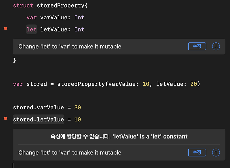Click the error icon attached to line 'stored.letValue = 10'
230x168 pixels.
(x=5, y=118)
